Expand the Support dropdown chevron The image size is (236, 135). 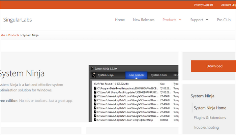207,20
